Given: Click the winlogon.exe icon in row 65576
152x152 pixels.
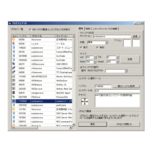Looking at the screenshot, I should pyautogui.click(x=14, y=93).
